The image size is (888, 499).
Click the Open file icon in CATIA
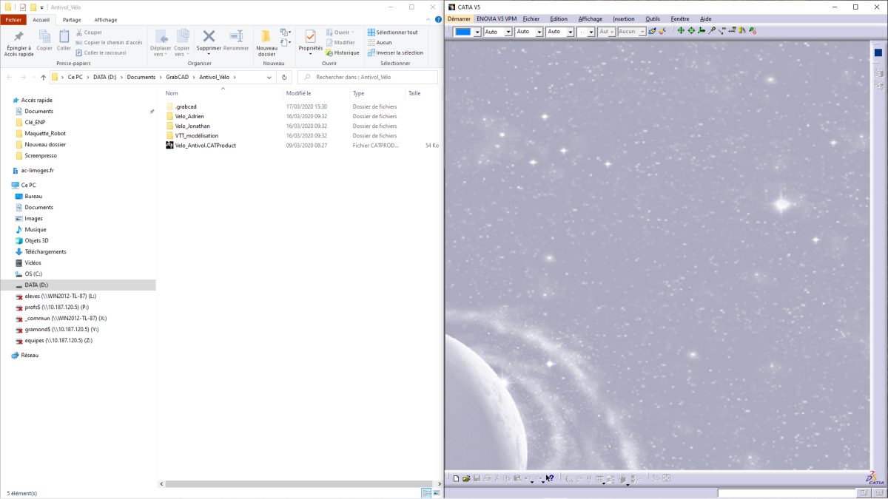point(467,478)
